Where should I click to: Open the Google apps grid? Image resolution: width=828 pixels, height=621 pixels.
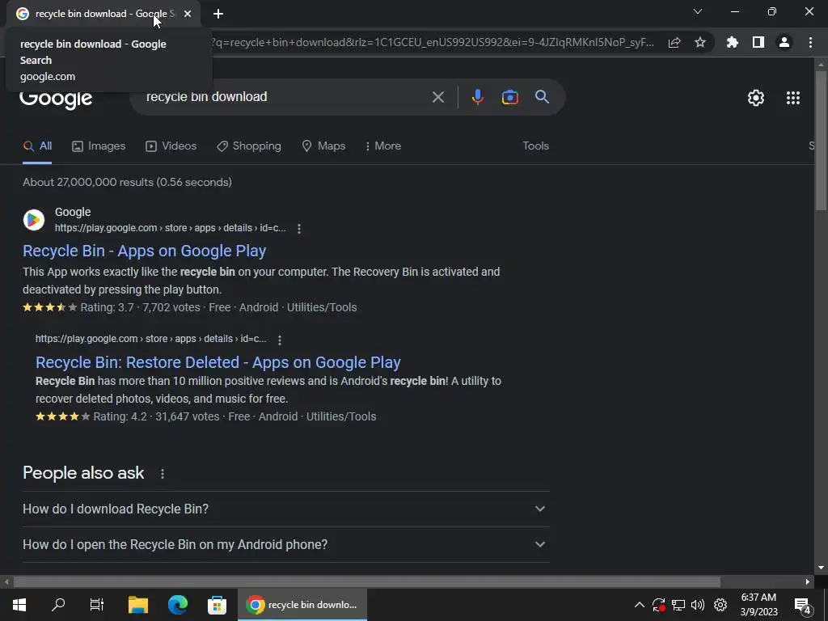pos(793,98)
